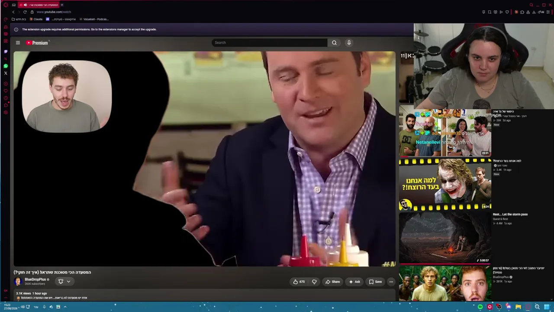Screen dimensions: 554x312
Task: Play the 'Rest... Let the storm pass' thumbnail
Action: click(x=445, y=237)
